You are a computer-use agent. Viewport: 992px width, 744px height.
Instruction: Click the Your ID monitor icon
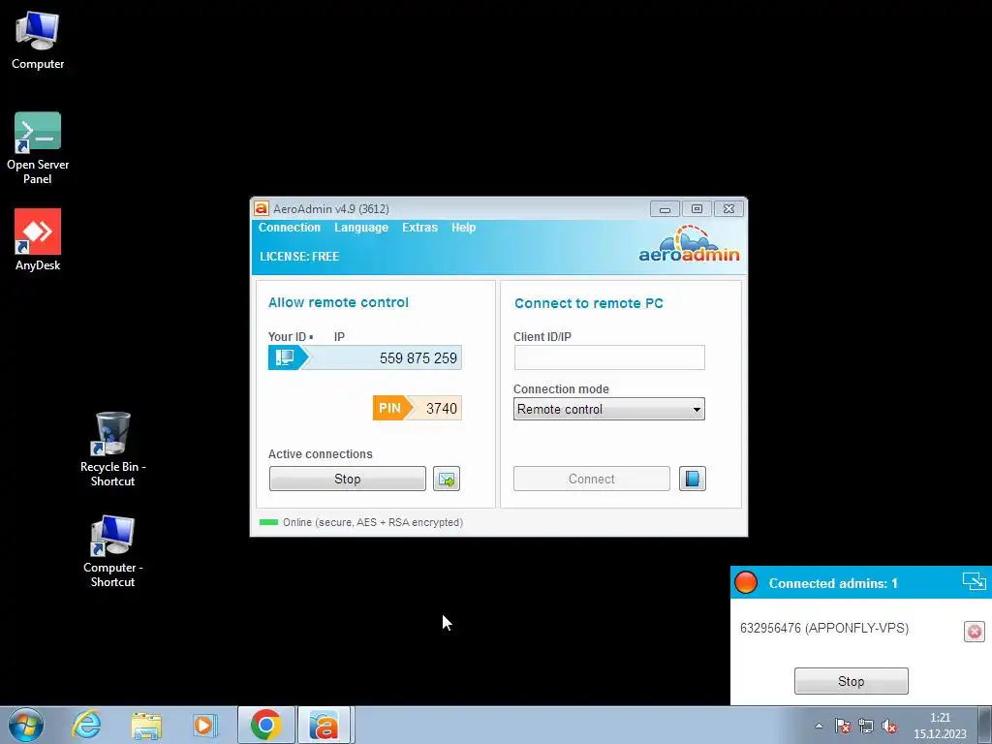[x=285, y=357]
